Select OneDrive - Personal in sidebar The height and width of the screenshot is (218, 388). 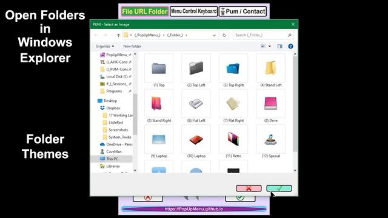[x=116, y=144]
